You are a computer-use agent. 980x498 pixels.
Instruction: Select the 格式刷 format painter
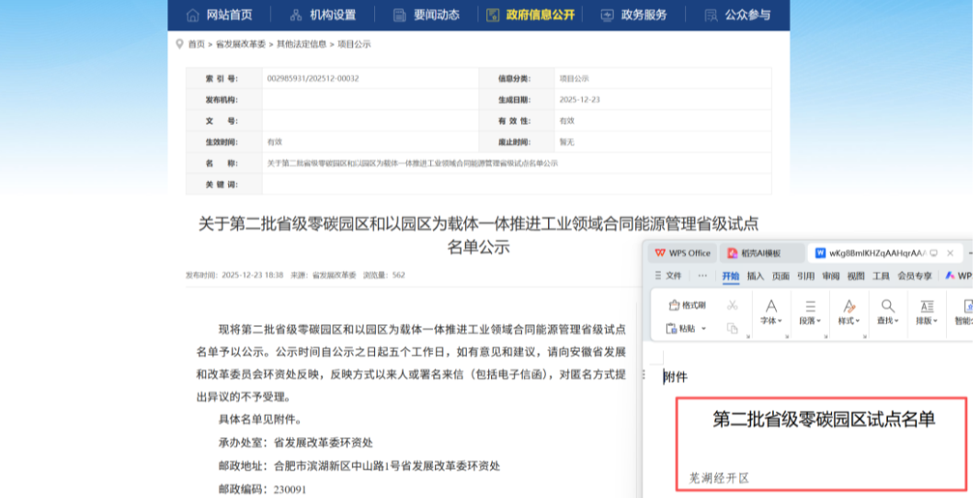tap(687, 305)
